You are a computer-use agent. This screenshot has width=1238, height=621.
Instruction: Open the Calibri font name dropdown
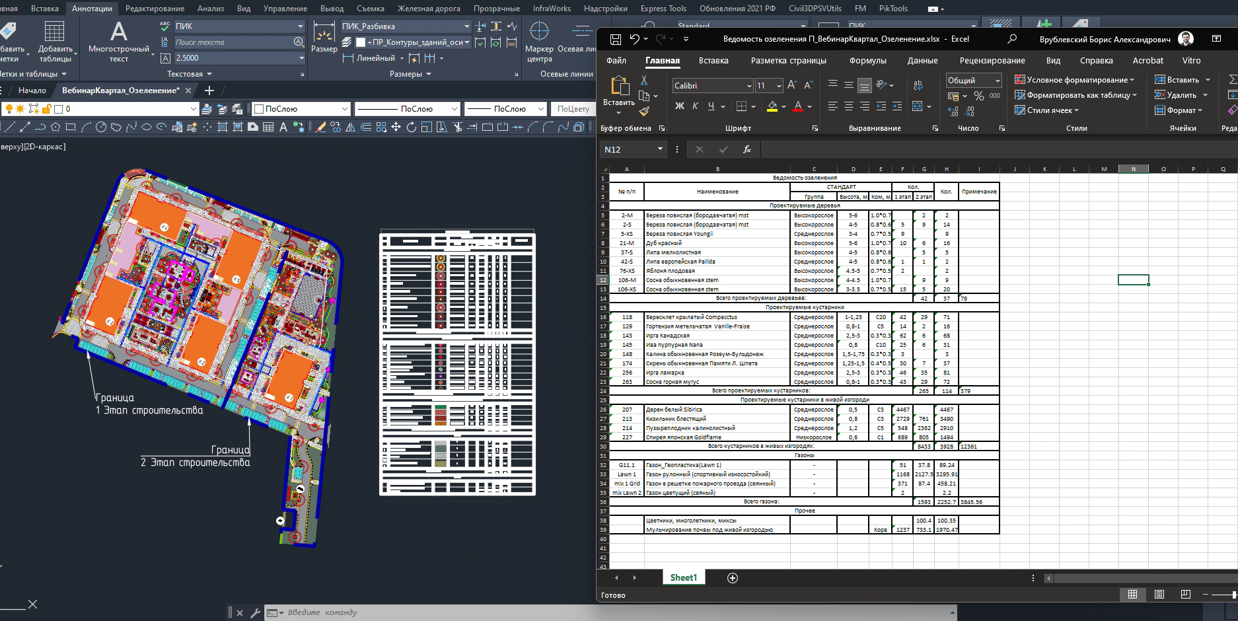pos(749,86)
